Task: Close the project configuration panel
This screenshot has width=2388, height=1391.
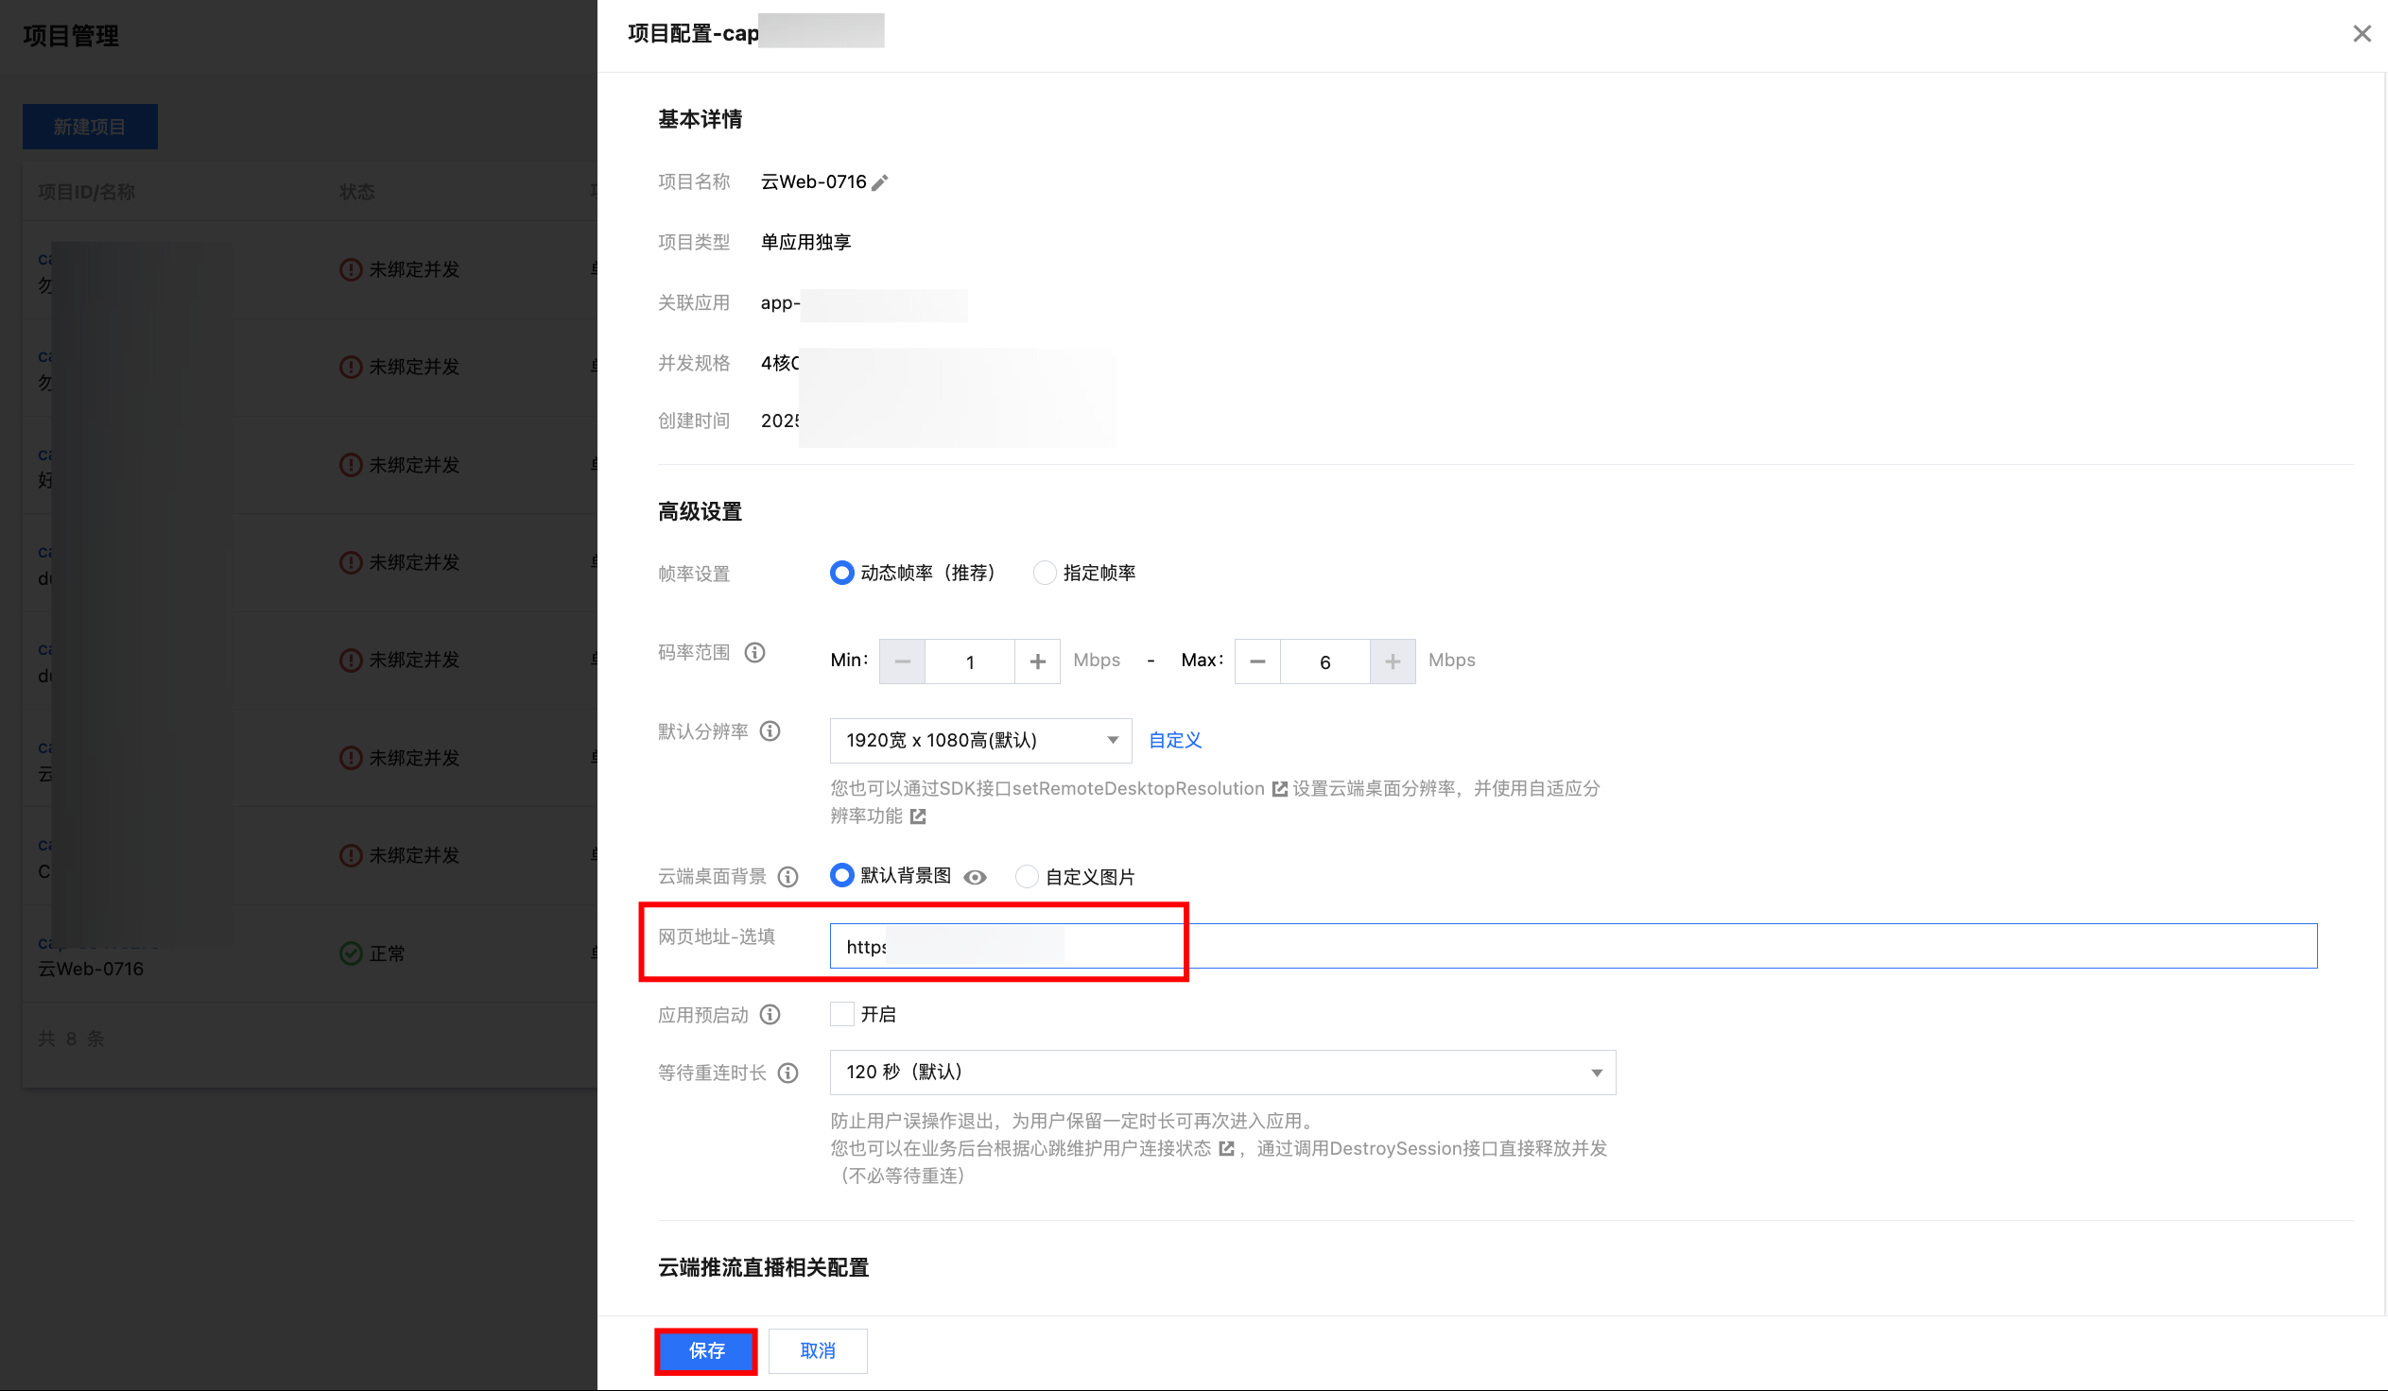Action: [2362, 34]
